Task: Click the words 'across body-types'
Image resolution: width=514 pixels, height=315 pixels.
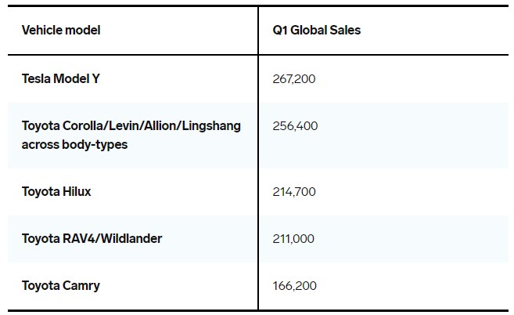Action: [74, 144]
